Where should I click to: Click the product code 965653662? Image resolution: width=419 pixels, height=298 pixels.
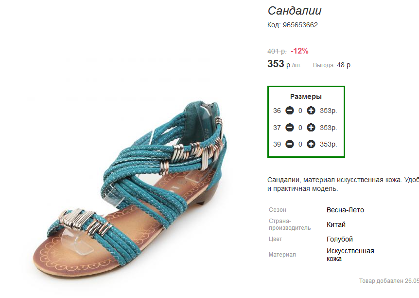(300, 25)
